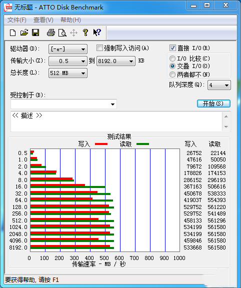
Task: Toggle the 直接 I/O checkbox
Action: (172, 48)
